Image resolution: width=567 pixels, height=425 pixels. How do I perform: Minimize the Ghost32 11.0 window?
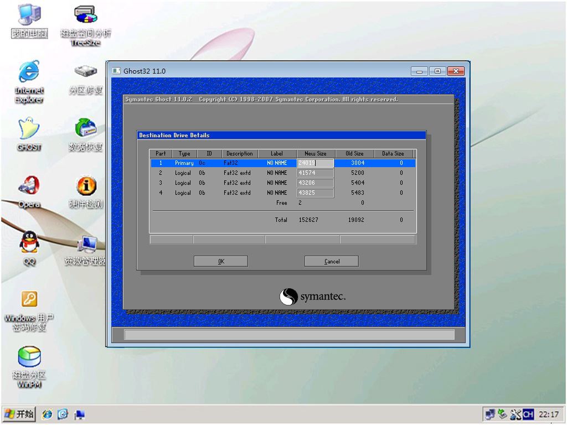[420, 71]
